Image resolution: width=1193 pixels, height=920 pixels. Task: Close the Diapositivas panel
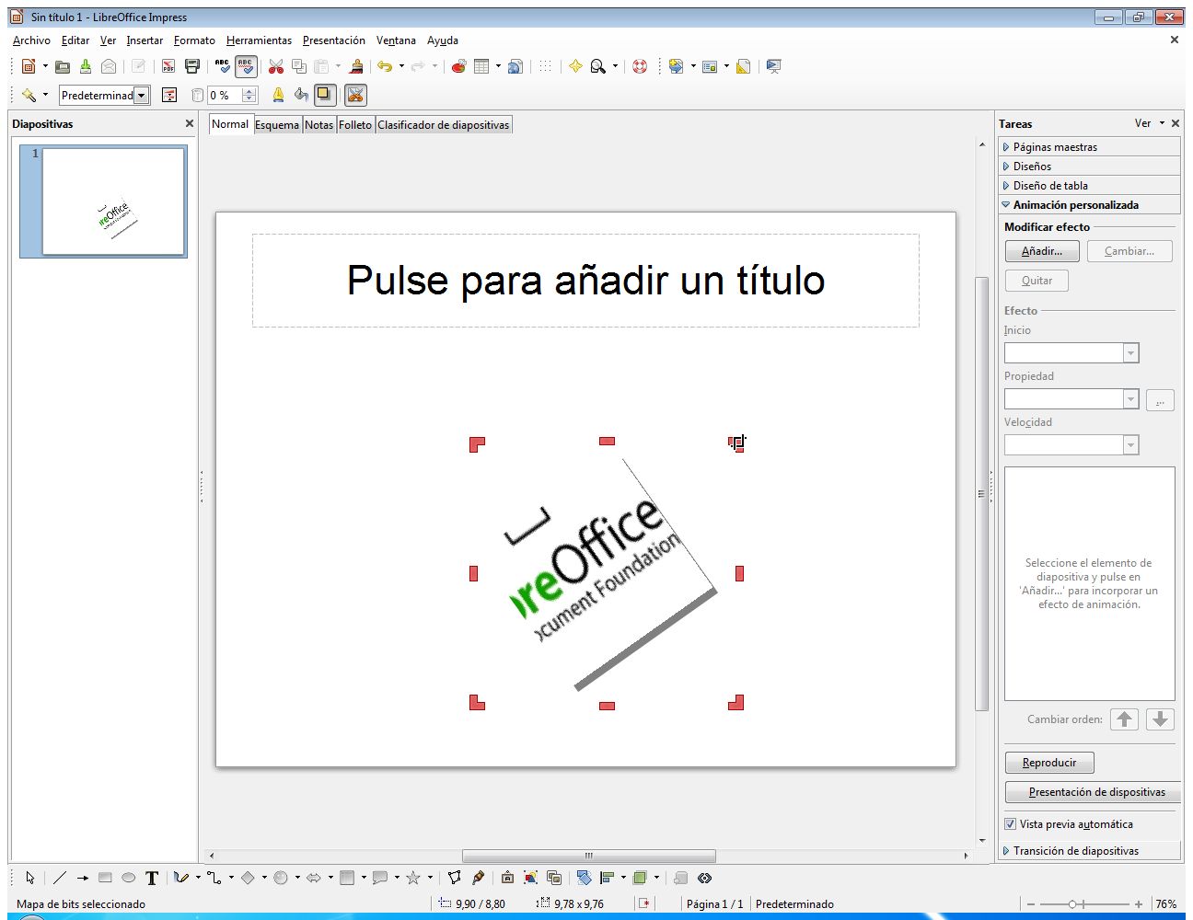coord(190,123)
